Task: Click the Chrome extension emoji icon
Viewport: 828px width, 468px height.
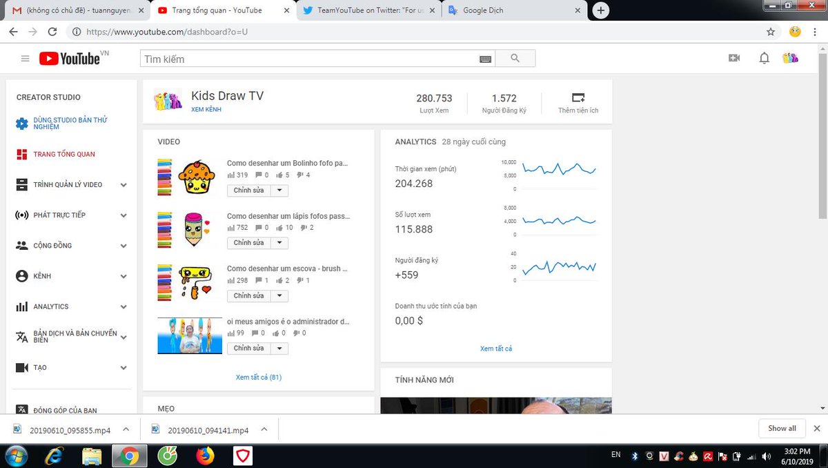Action: pyautogui.click(x=795, y=32)
